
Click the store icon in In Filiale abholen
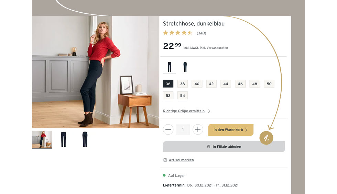click(208, 147)
